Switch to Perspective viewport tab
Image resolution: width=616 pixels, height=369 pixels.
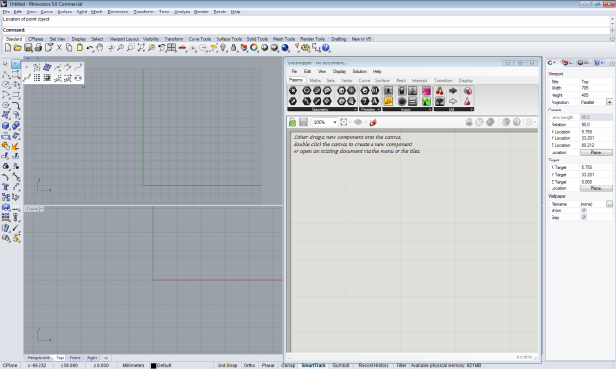[x=38, y=358]
